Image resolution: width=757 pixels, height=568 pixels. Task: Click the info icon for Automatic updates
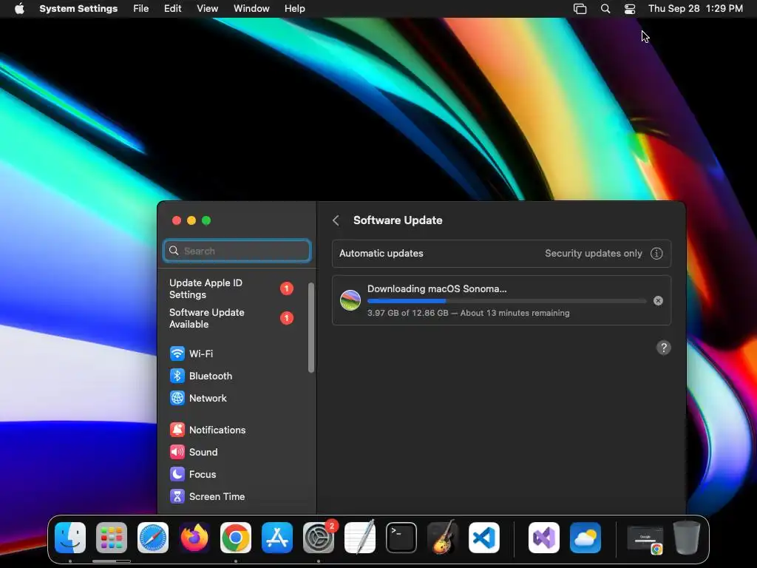pos(656,254)
